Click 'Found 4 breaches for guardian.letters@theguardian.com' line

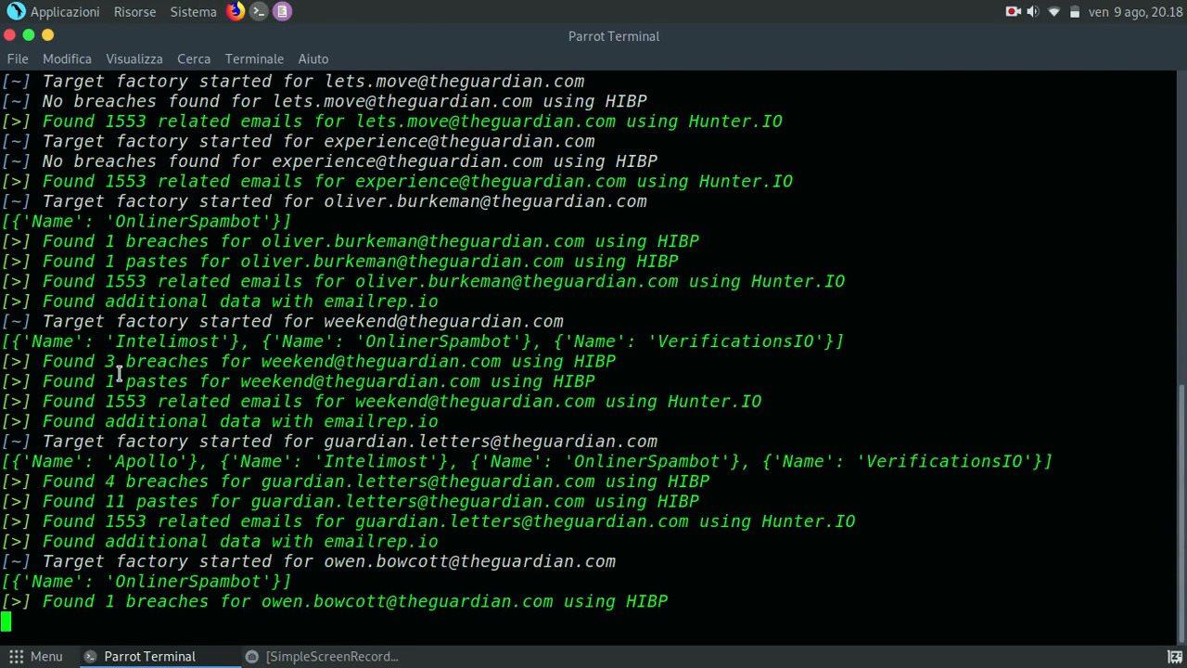tap(355, 482)
